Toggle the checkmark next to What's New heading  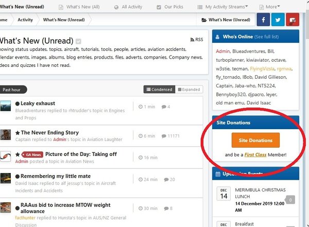[x=78, y=41]
